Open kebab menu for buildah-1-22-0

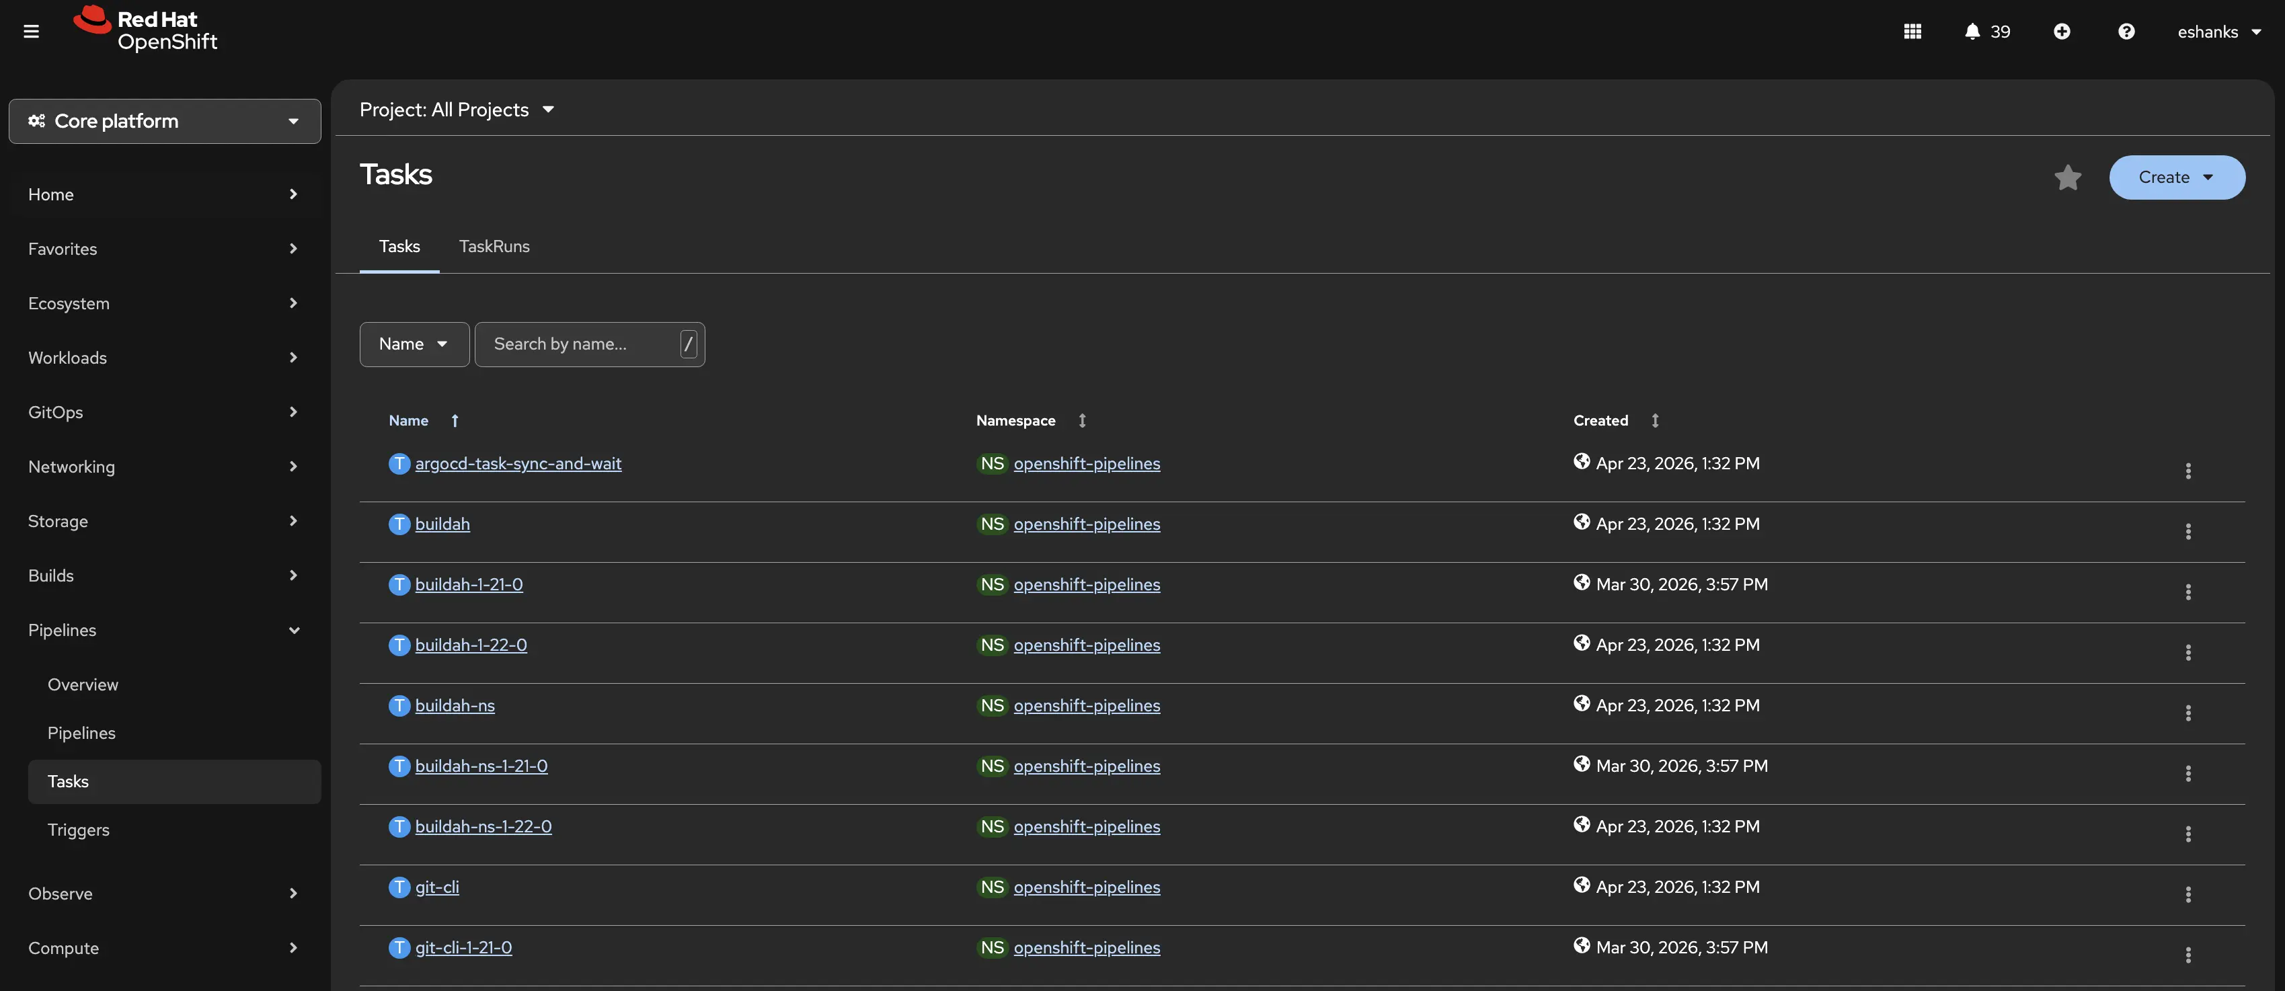click(2188, 652)
